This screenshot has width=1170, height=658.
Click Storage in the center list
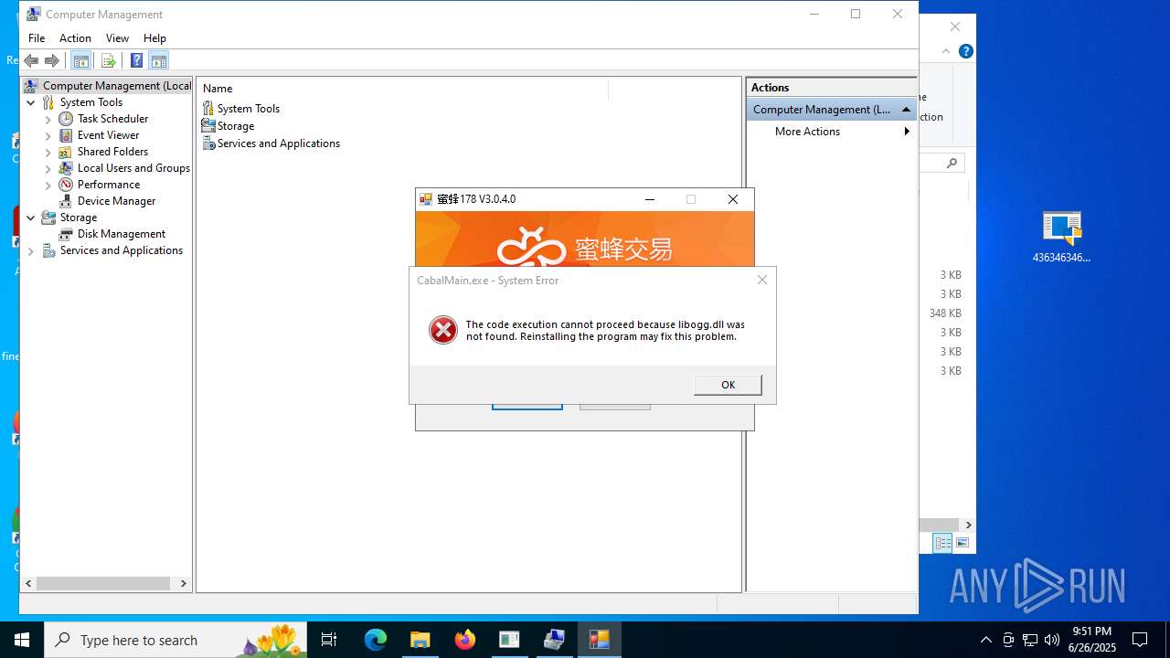236,126
